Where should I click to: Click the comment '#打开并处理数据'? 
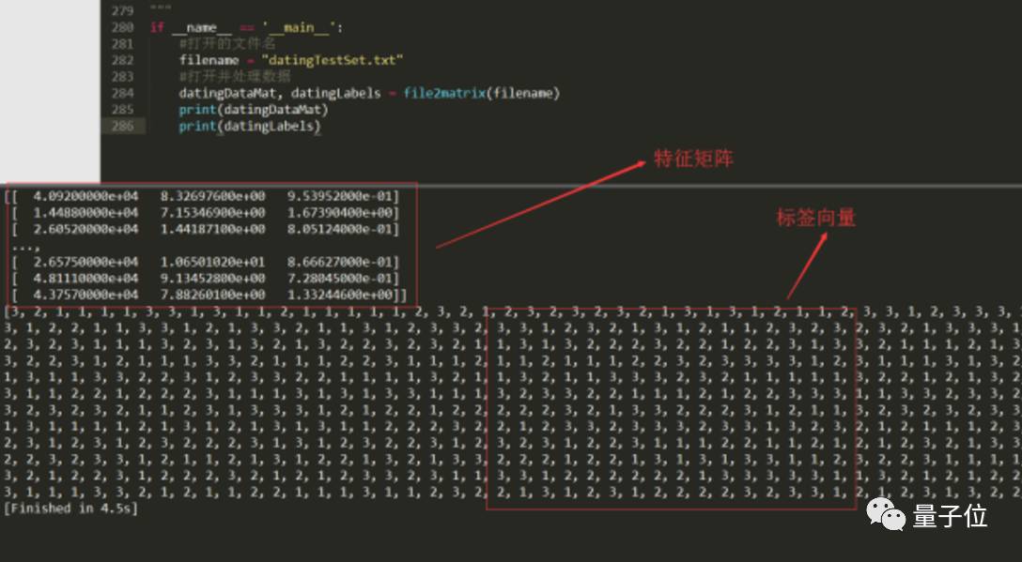[235, 76]
